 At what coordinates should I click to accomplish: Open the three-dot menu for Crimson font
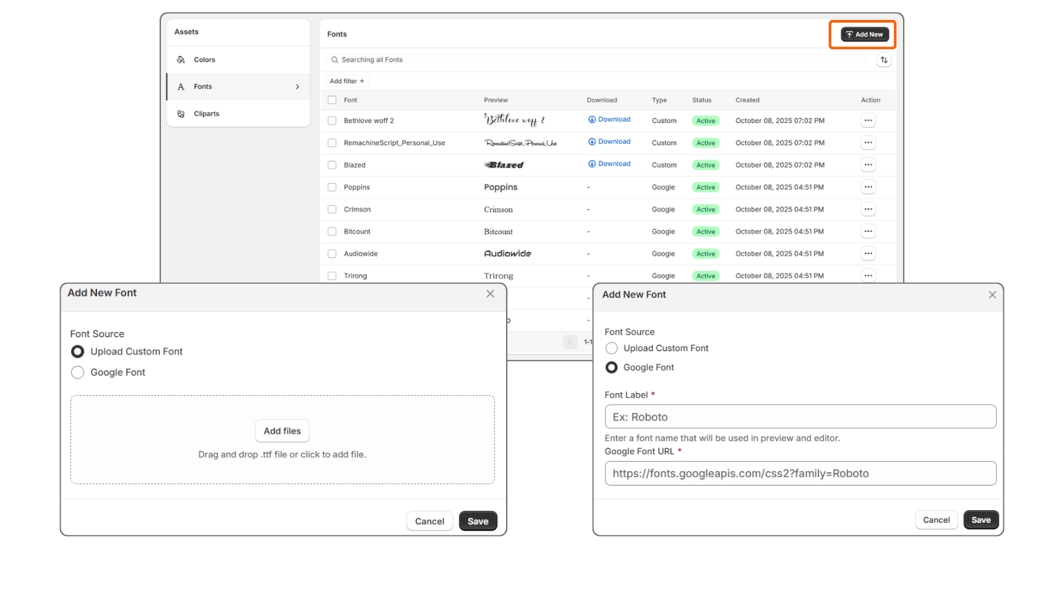coord(868,210)
